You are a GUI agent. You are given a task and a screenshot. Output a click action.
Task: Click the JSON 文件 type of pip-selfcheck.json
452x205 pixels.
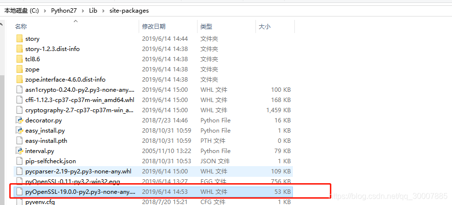[x=215, y=161]
